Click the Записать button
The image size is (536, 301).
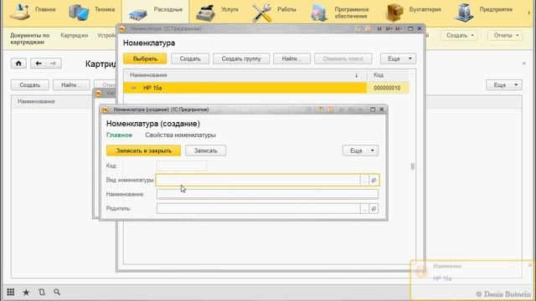[205, 150]
